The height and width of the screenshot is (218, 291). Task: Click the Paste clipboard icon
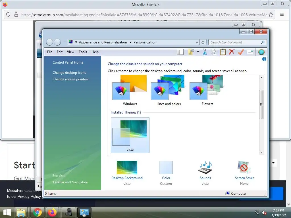click(223, 52)
